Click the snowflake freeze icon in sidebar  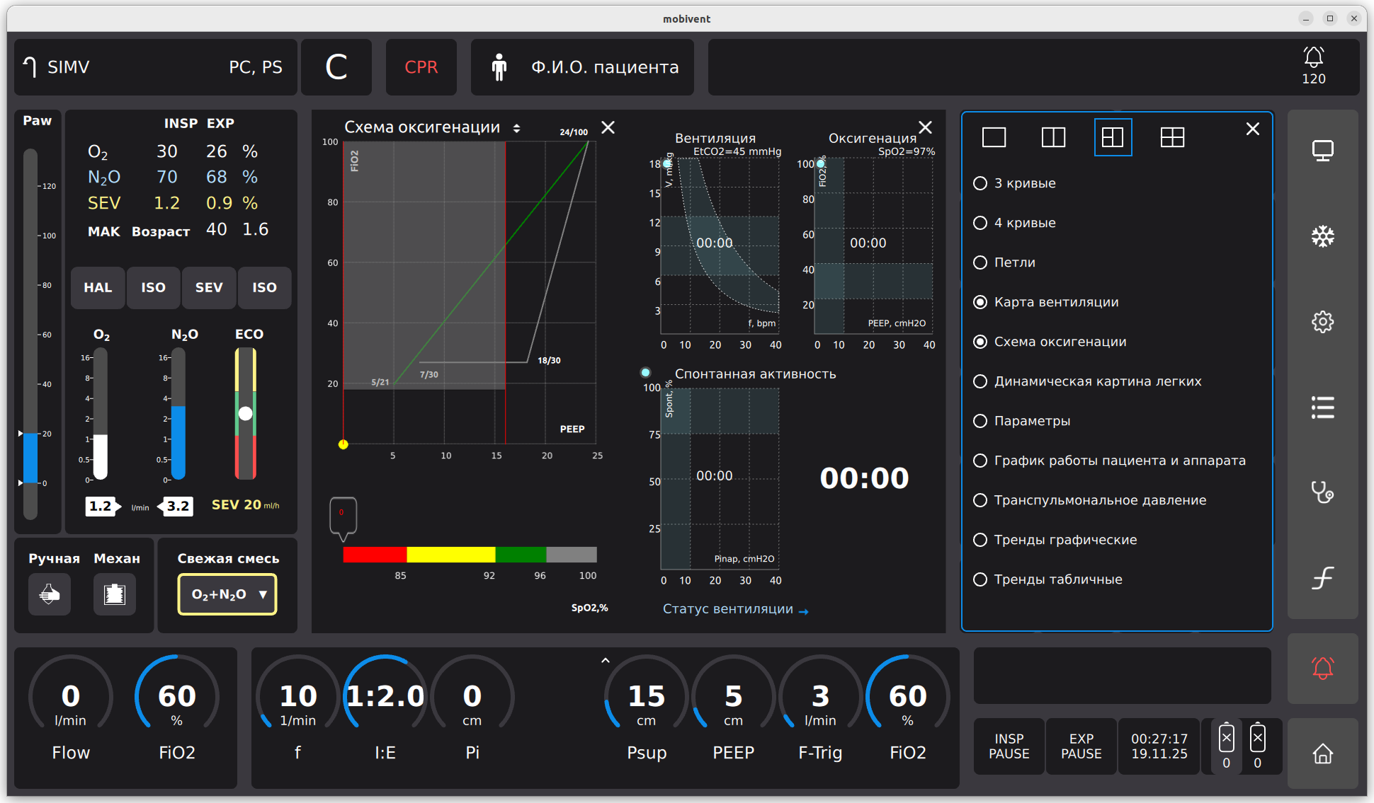point(1322,236)
